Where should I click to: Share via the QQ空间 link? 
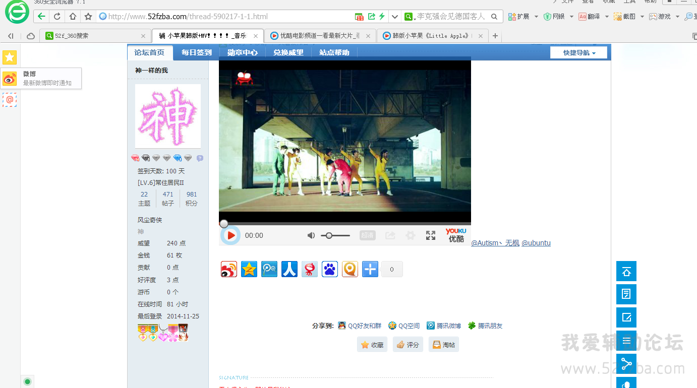pos(404,326)
